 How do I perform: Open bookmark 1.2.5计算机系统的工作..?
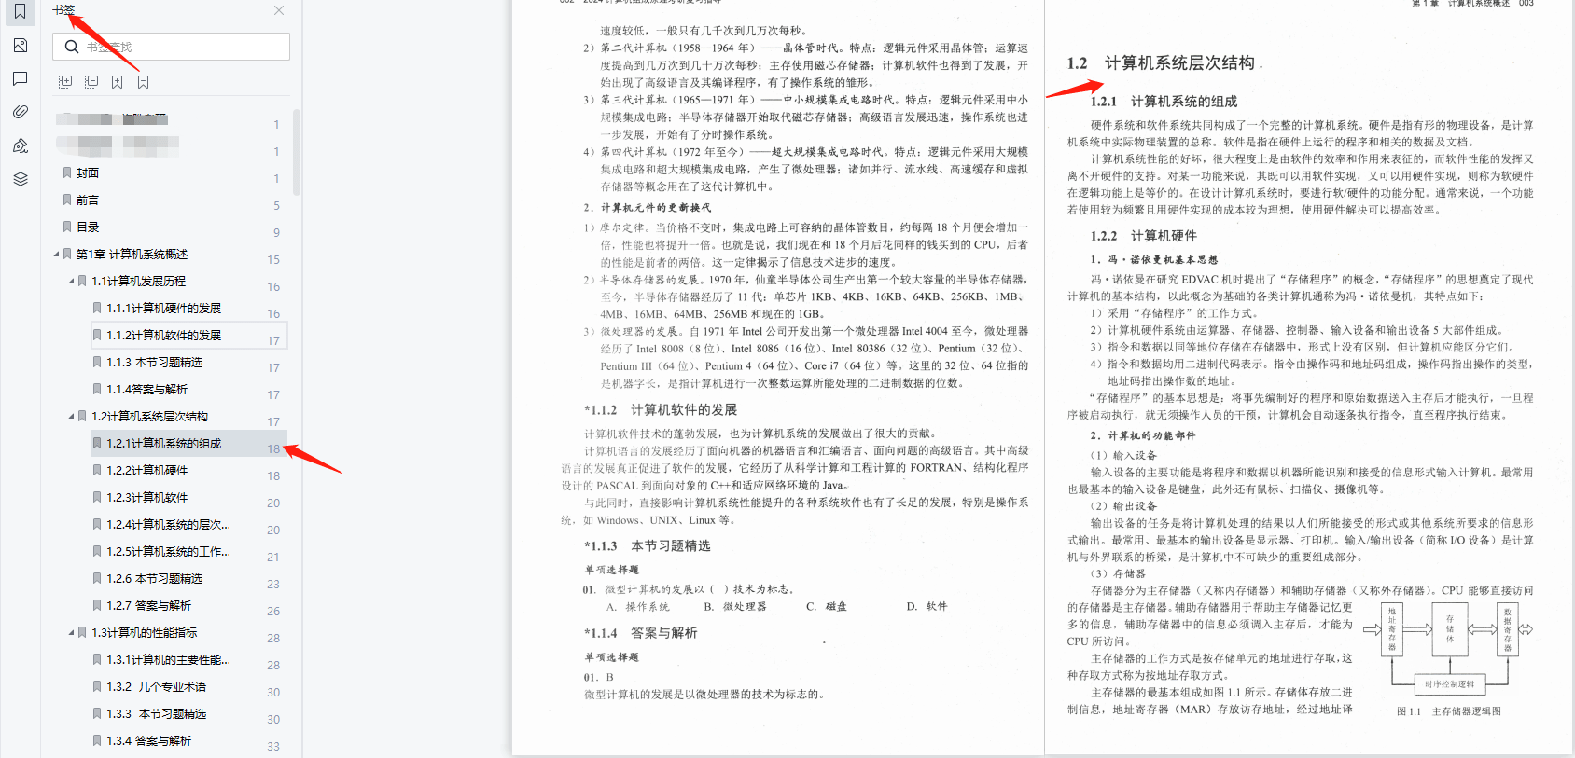coord(167,552)
